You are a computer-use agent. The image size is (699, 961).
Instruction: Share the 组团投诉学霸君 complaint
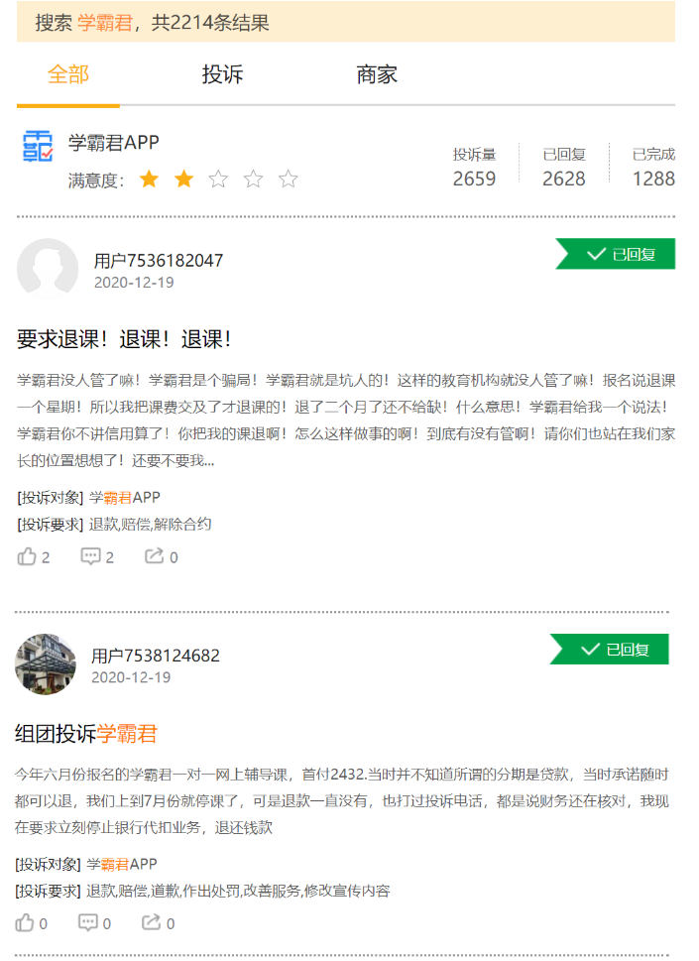pos(151,922)
